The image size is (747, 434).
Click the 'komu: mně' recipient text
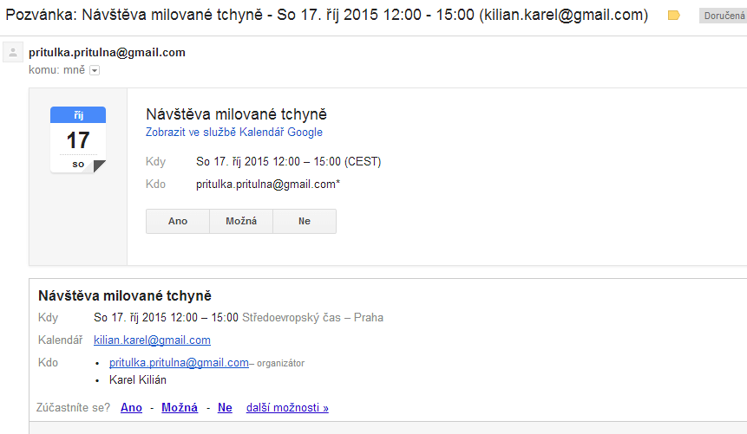56,70
